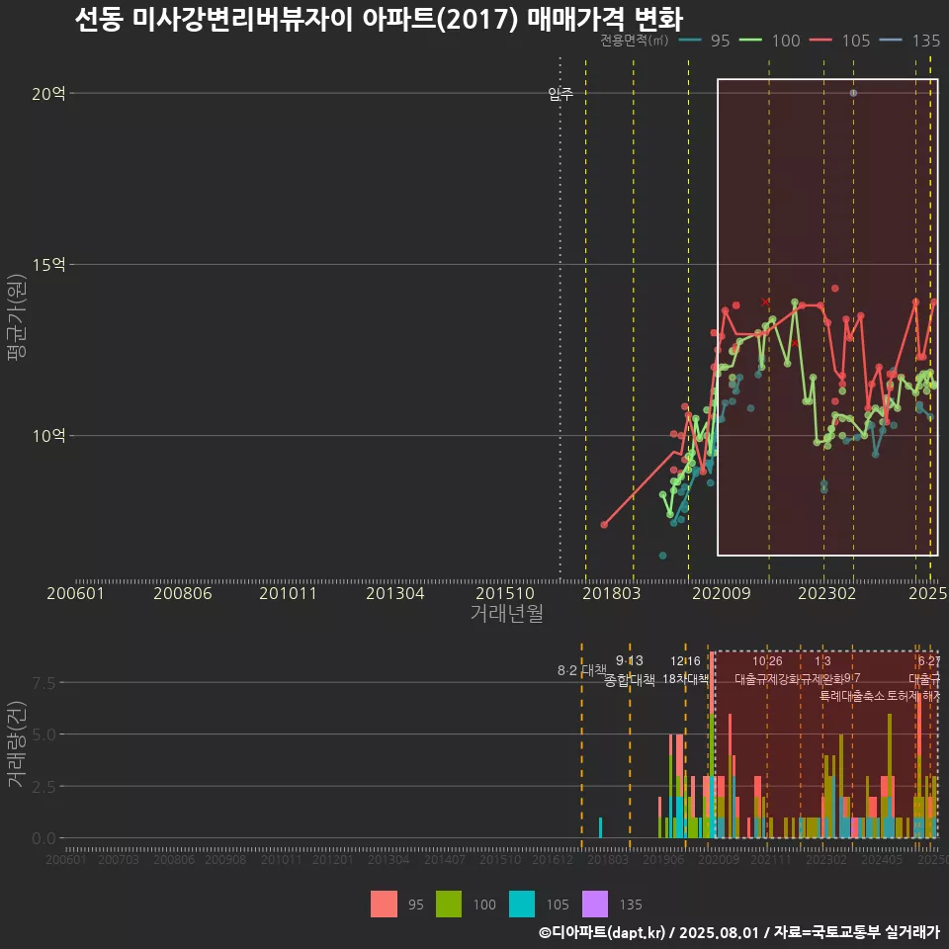Click the chart title '선동 미사강변리버뷰자이 아파트(2017) 매매가격 변화'
This screenshot has width=949, height=949.
tap(379, 19)
